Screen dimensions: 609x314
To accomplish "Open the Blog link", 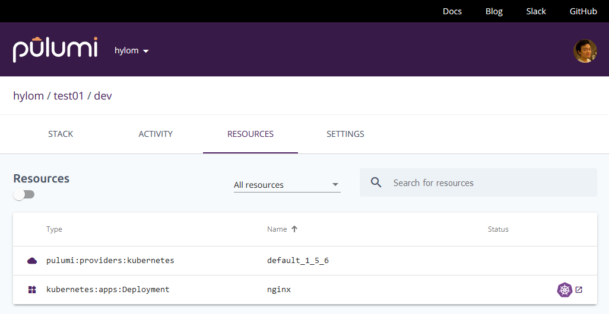I will tap(494, 11).
